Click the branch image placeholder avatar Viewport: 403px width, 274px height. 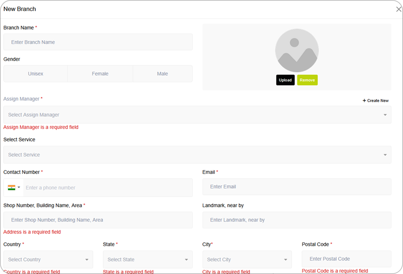(x=297, y=50)
